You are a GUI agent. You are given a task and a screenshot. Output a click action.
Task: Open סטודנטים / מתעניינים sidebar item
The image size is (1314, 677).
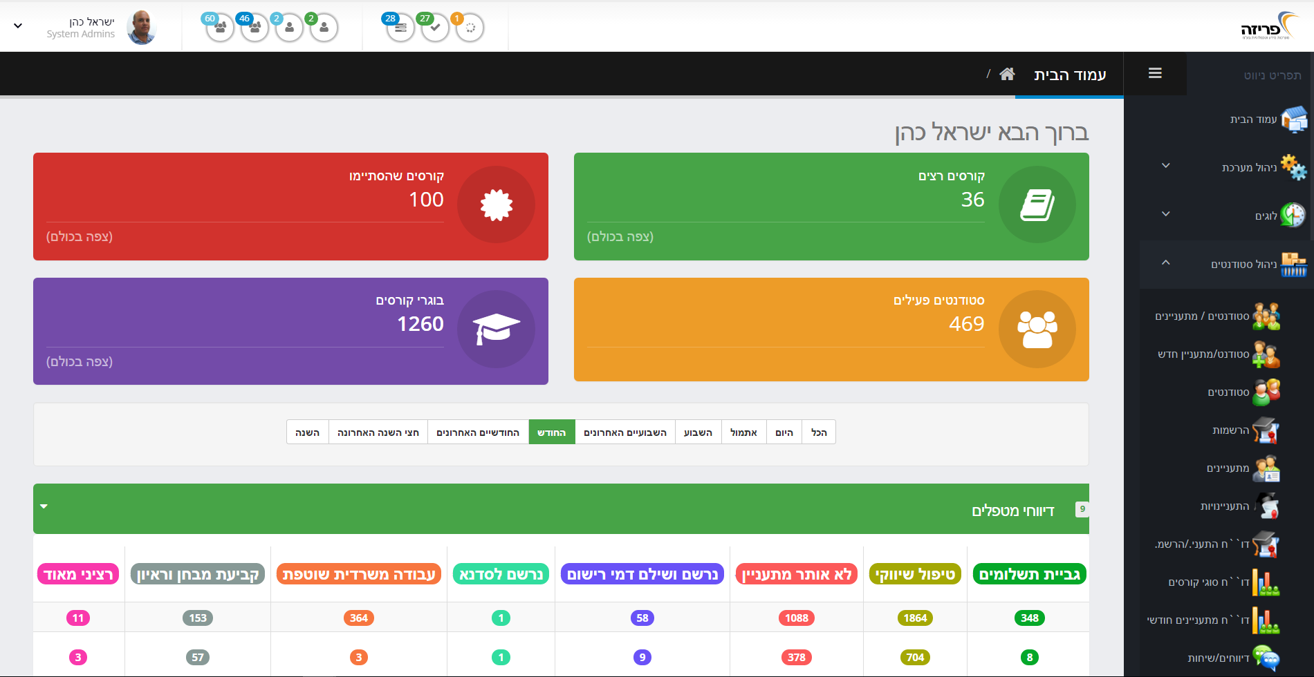coord(1217,316)
